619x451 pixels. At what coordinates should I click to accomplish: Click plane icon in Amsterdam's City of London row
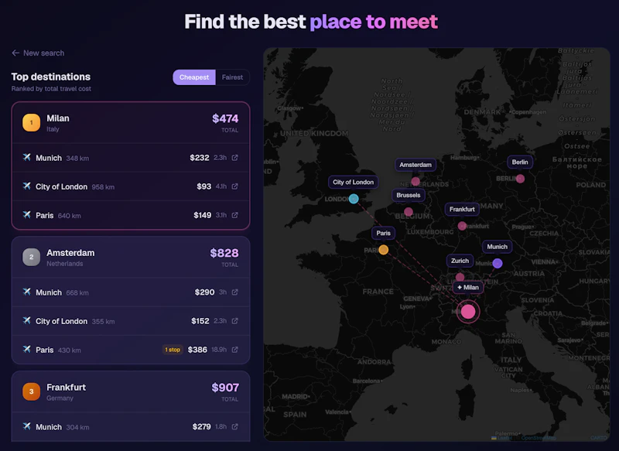[26, 320]
